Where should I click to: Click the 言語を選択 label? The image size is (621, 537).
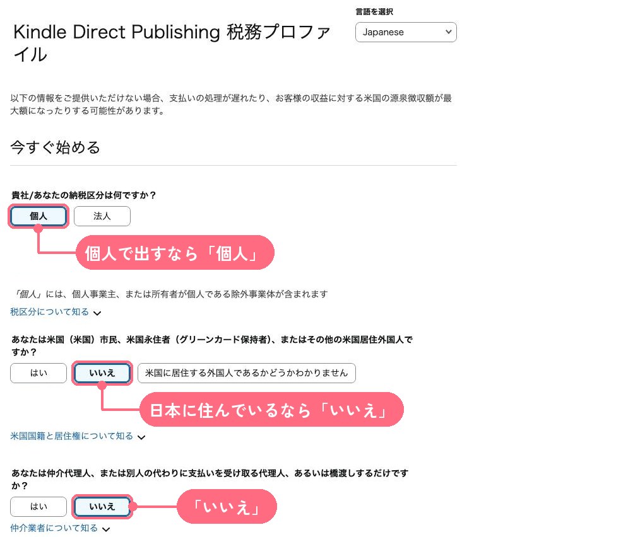374,12
